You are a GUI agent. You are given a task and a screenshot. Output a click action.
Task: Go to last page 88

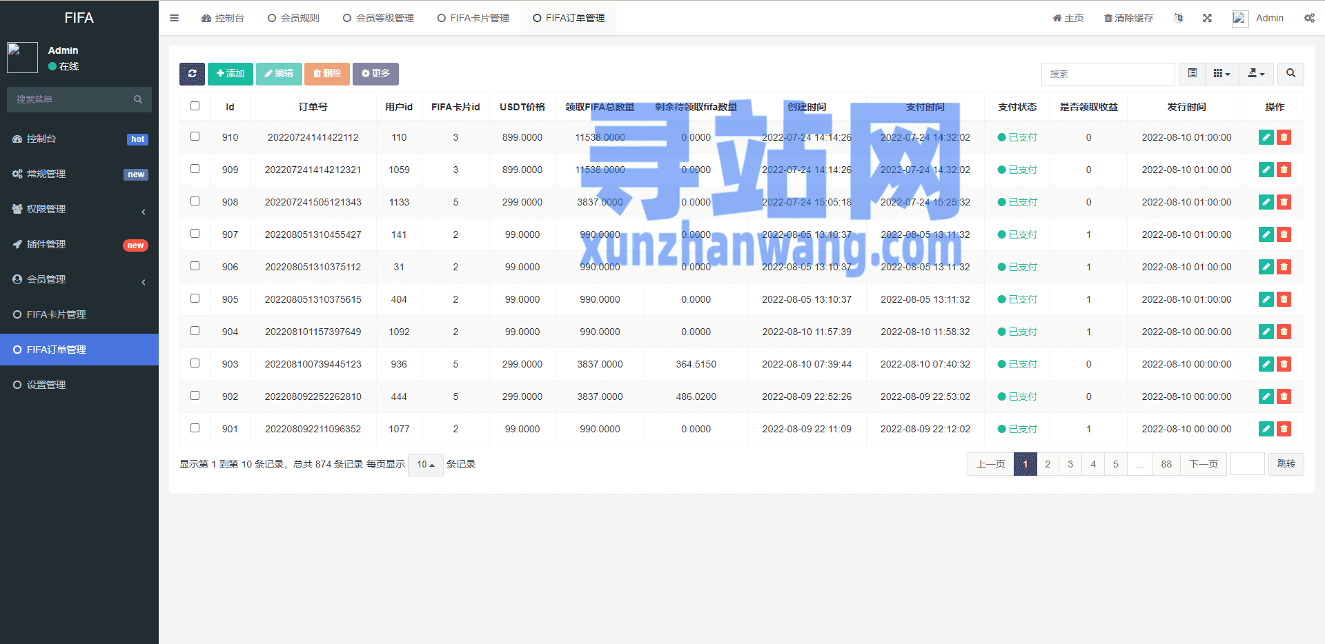coord(1166,464)
